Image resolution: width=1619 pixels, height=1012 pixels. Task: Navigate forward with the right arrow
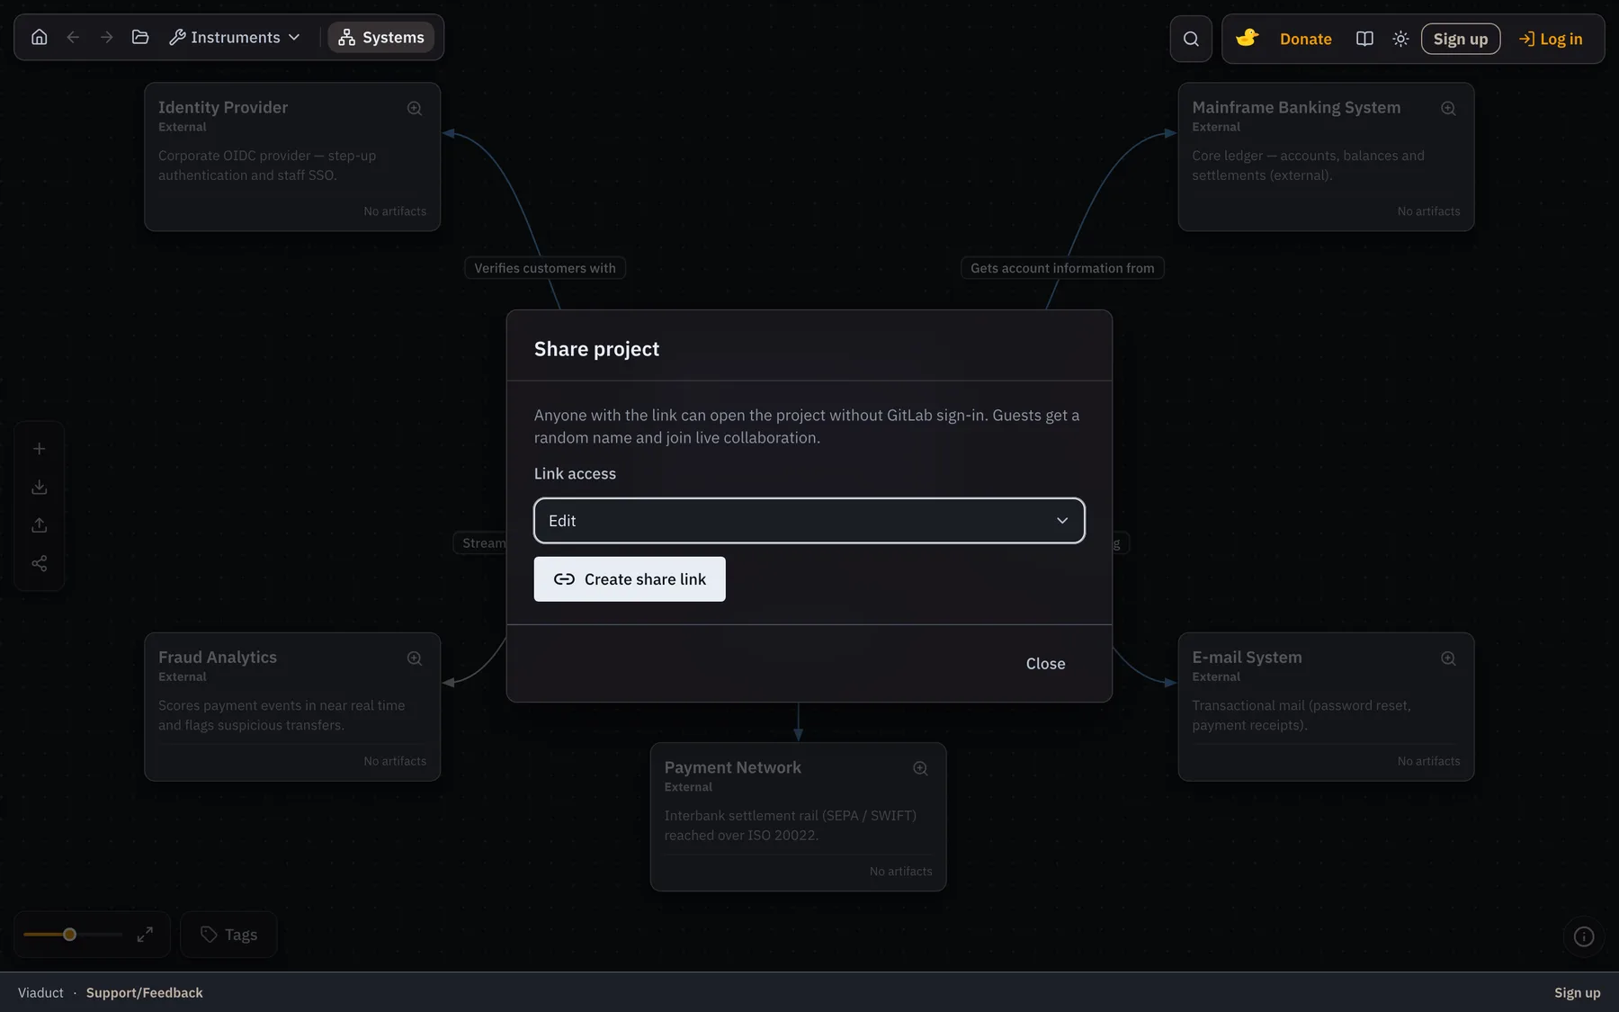coord(107,37)
